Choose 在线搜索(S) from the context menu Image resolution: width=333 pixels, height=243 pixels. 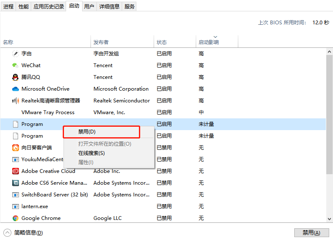tap(91, 153)
